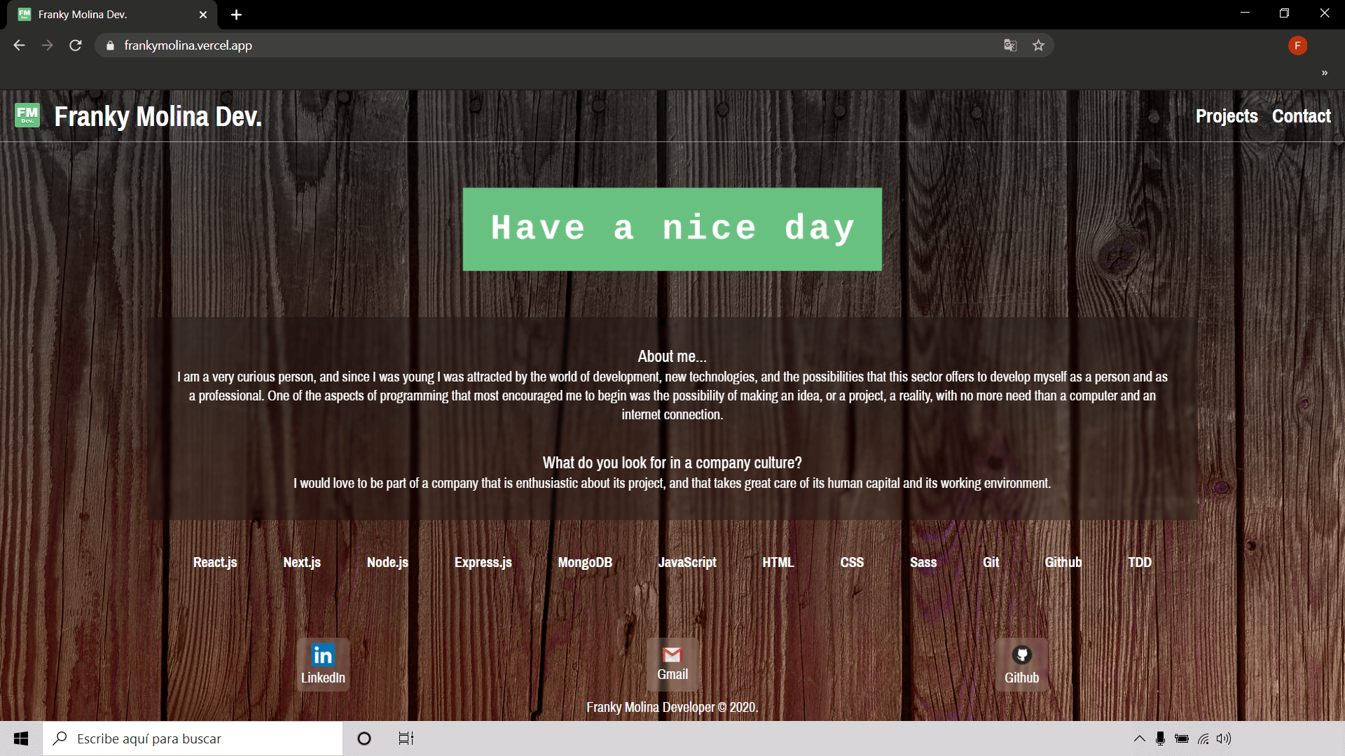The height and width of the screenshot is (756, 1345).
Task: Click the taskbar search box
Action: tap(193, 738)
